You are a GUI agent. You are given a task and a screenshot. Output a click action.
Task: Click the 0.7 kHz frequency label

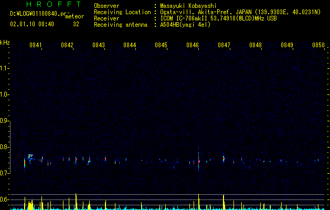4,173
